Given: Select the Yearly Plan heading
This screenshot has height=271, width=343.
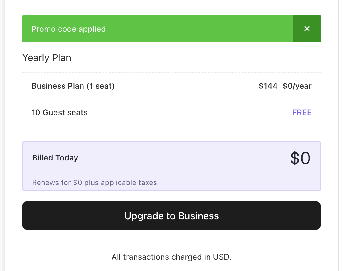Looking at the screenshot, I should pyautogui.click(x=47, y=58).
